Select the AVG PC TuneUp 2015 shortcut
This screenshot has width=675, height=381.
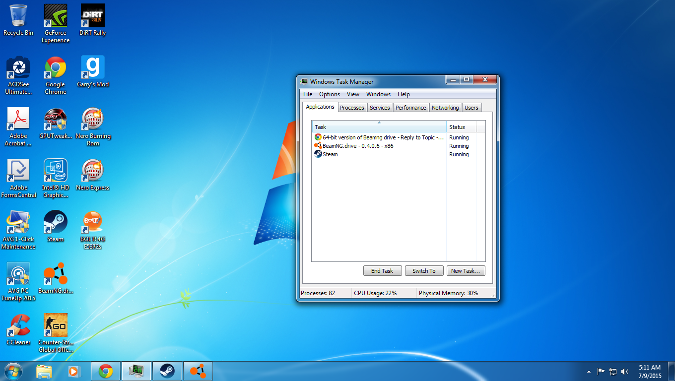18,281
